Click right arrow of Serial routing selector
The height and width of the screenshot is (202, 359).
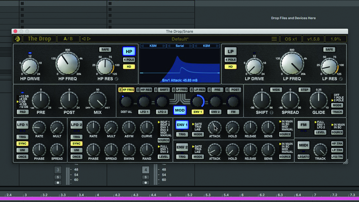click(x=190, y=46)
